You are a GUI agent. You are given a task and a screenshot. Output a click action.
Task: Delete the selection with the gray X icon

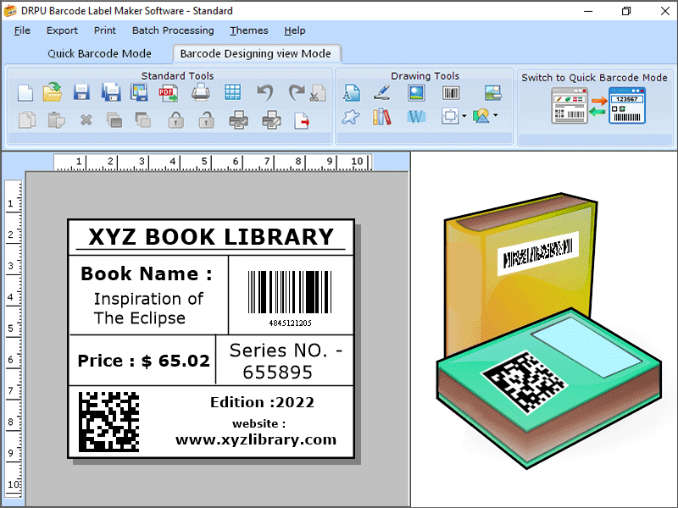[86, 119]
